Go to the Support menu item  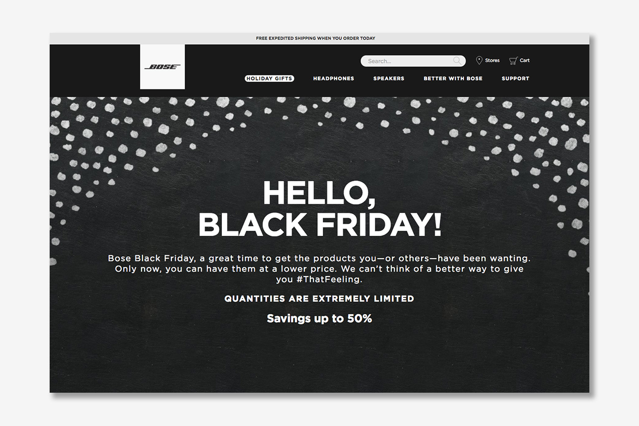(515, 78)
